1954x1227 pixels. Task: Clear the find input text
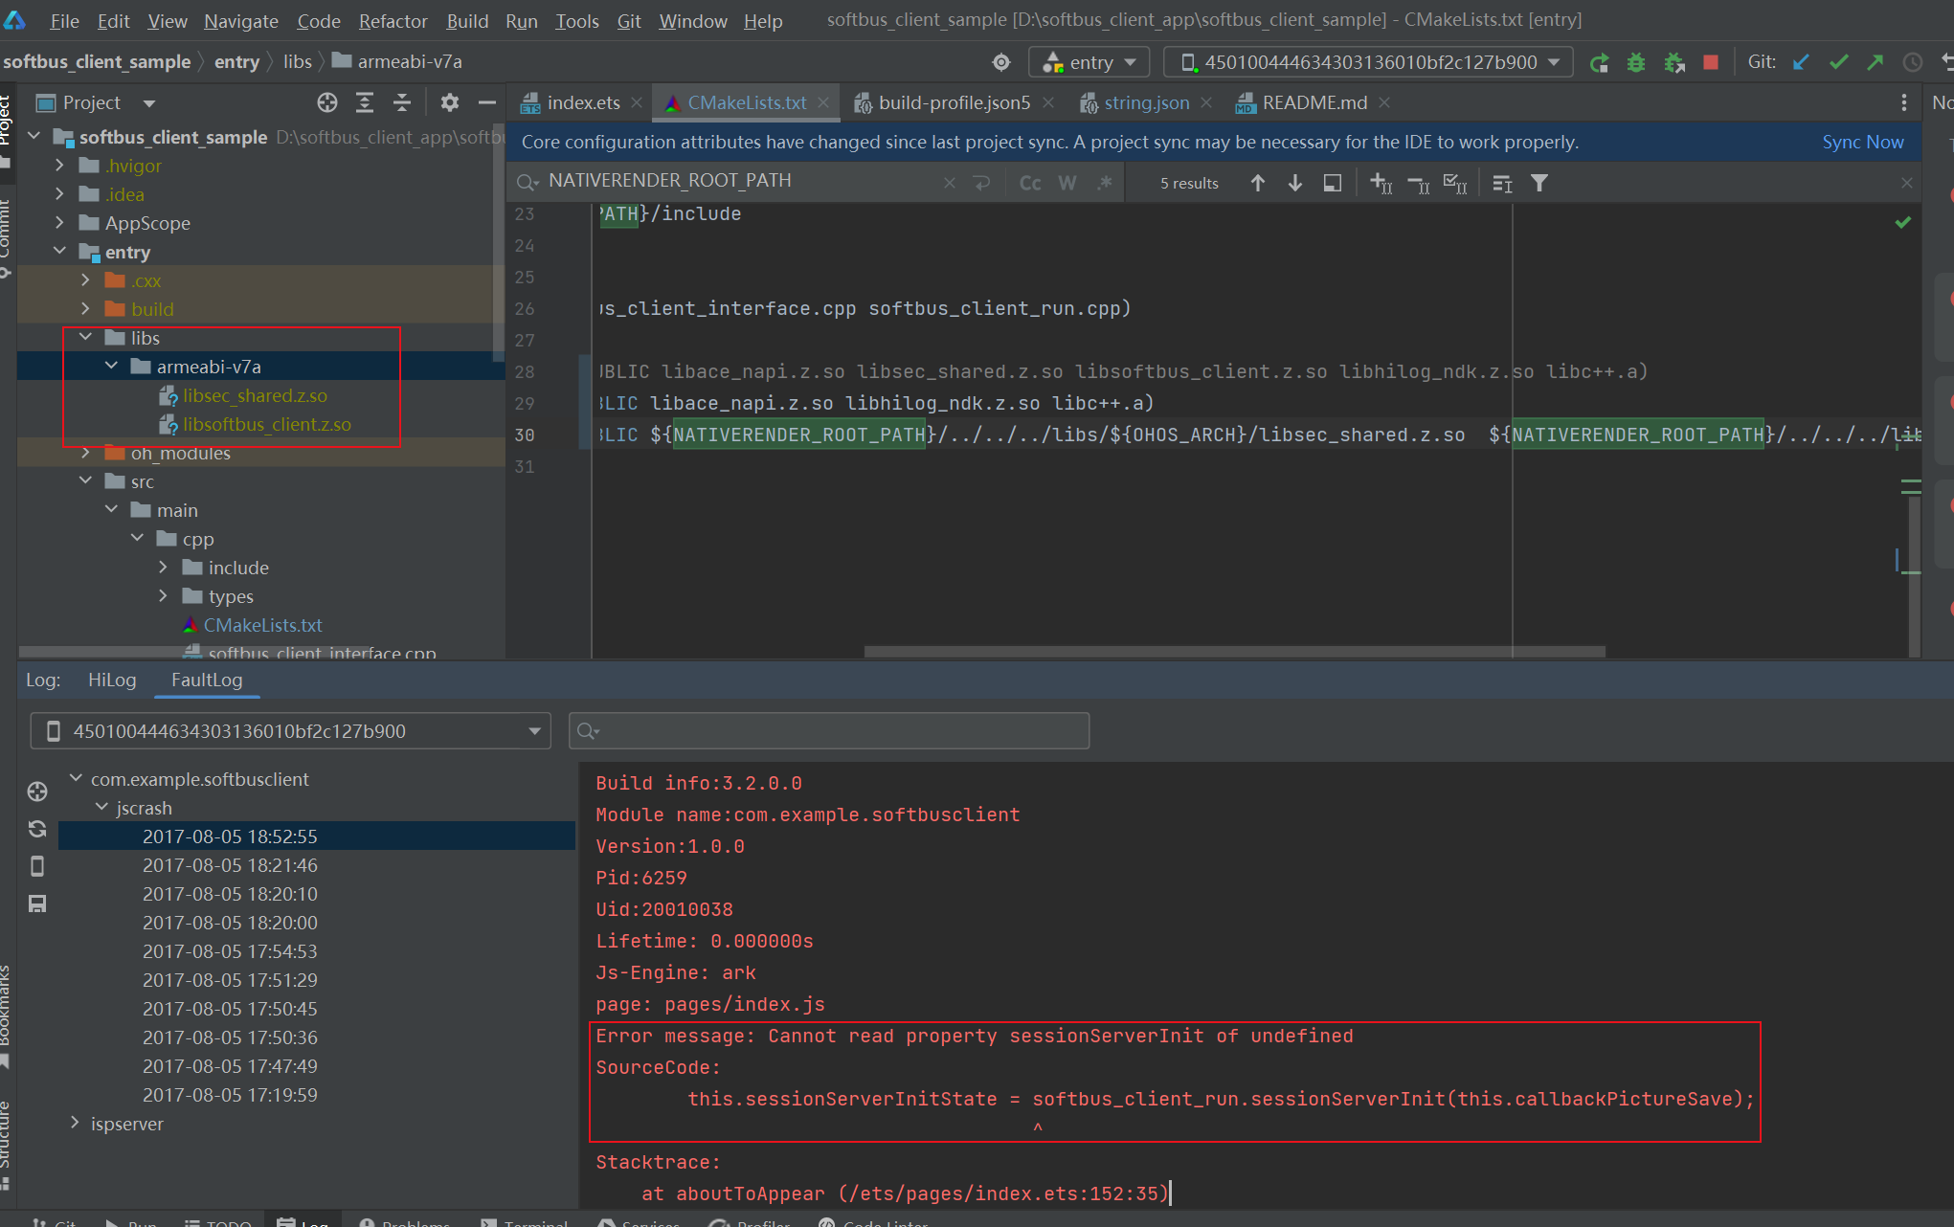coord(949,183)
